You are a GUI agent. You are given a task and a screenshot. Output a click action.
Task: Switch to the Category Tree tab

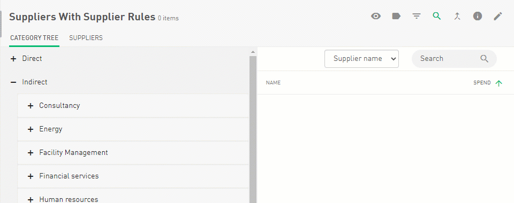[34, 38]
